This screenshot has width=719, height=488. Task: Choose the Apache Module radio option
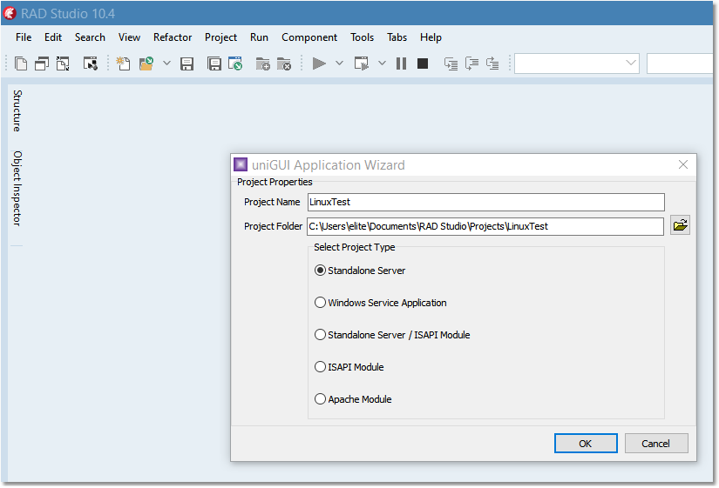320,399
